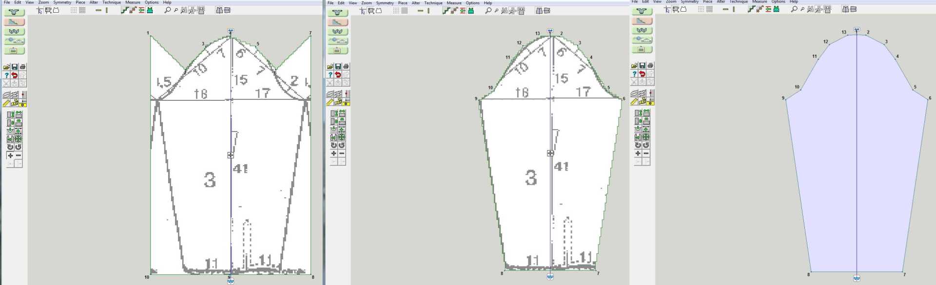The image size is (936, 285).
Task: Open the Technique menu in the middle window
Action: [433, 3]
